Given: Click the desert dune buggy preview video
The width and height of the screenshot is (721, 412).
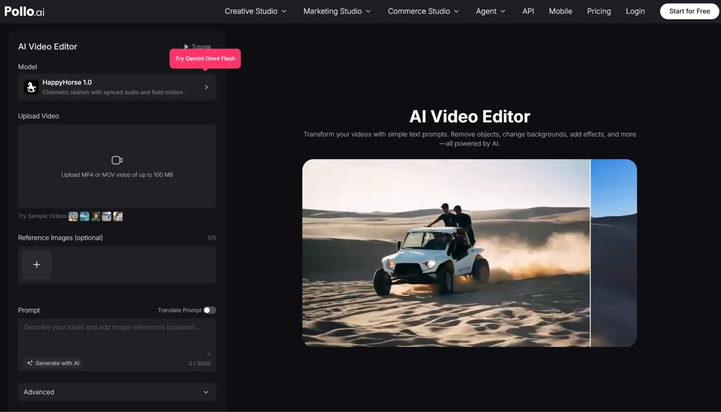Looking at the screenshot, I should (469, 253).
